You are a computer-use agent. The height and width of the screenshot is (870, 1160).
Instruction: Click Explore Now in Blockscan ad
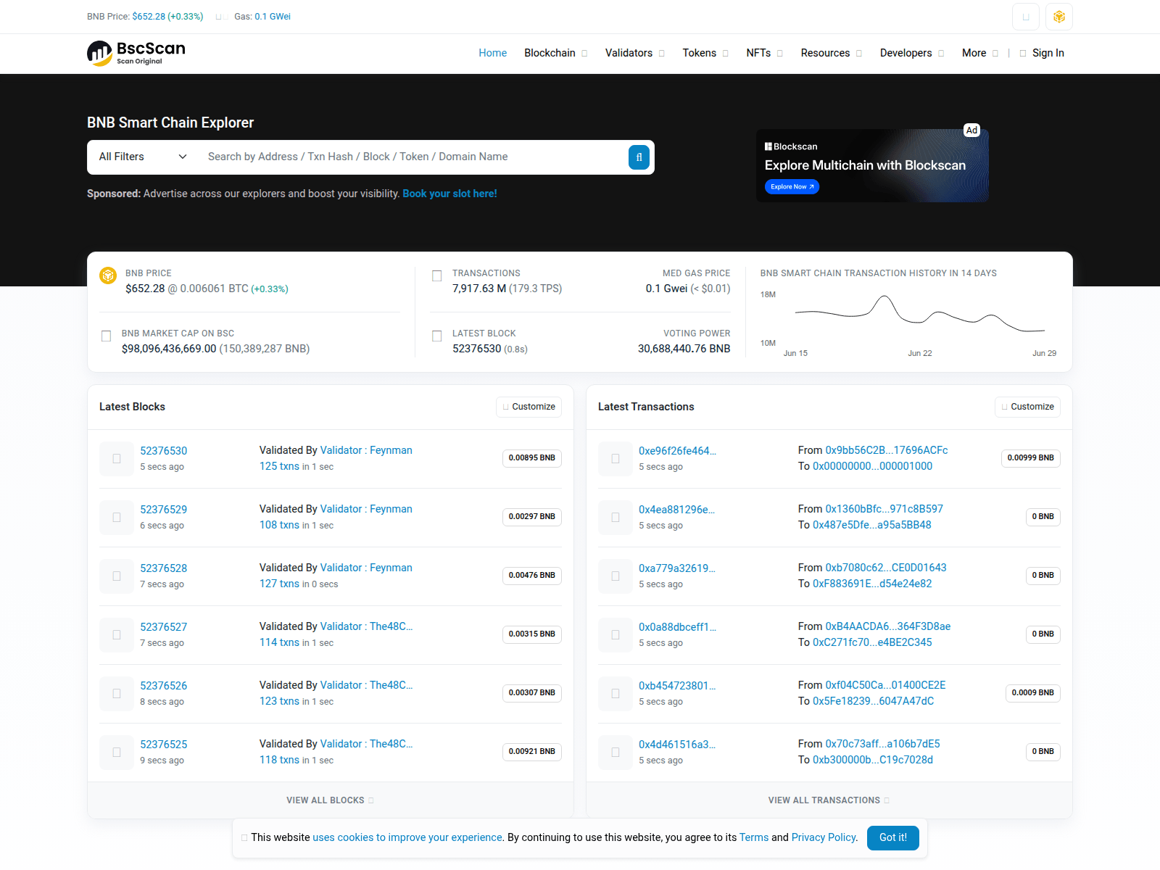(x=792, y=186)
